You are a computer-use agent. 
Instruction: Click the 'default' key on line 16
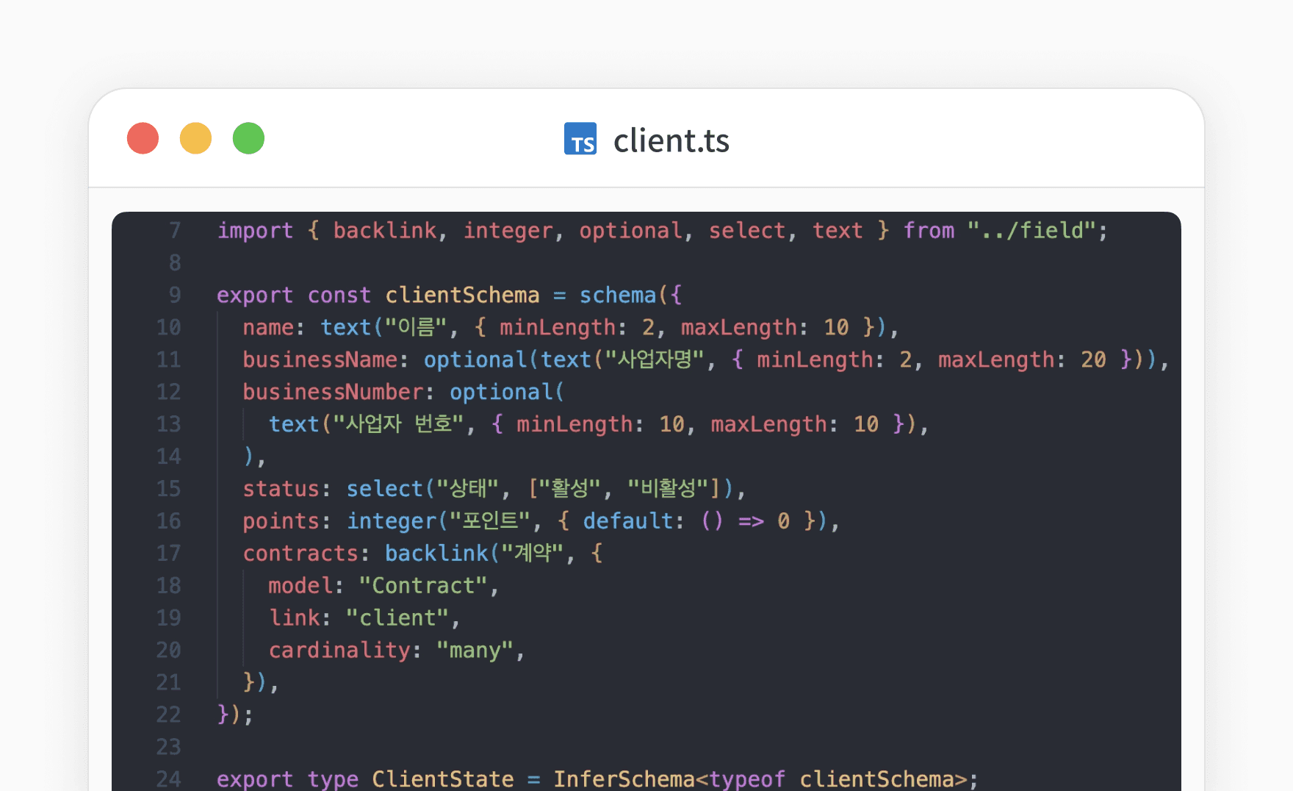point(628,522)
